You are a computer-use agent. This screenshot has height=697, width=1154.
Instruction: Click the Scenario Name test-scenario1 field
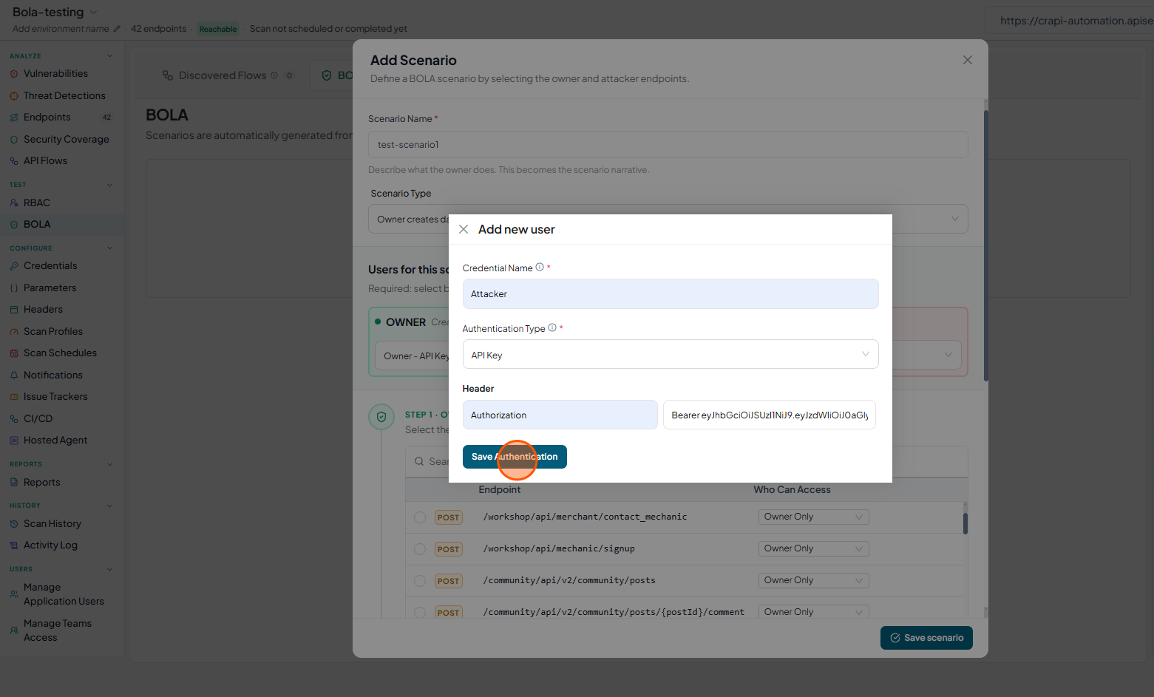(x=668, y=145)
